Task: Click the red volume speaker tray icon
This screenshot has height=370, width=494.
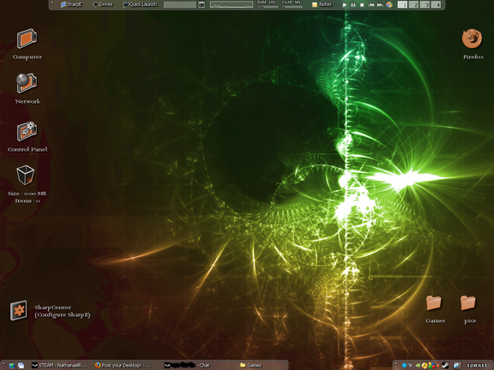Action: pyautogui.click(x=438, y=365)
